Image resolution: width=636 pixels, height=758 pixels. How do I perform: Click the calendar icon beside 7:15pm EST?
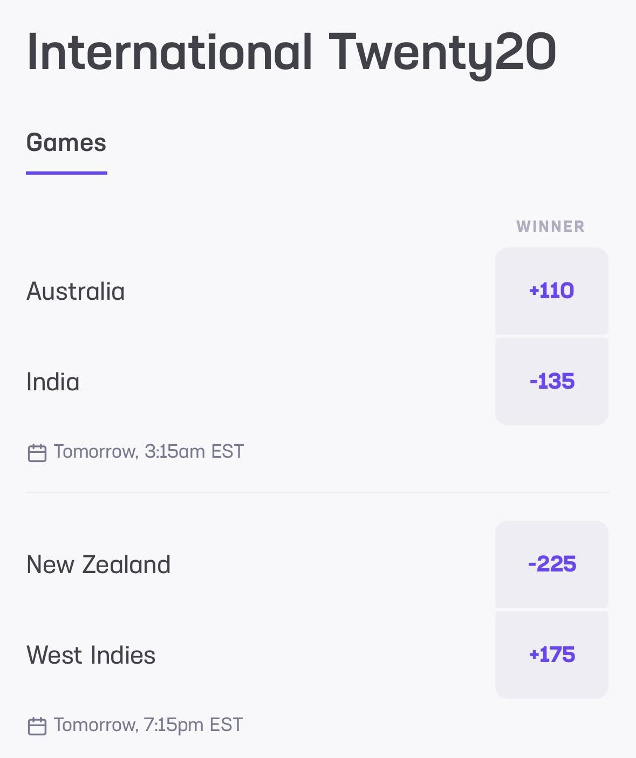(x=37, y=726)
